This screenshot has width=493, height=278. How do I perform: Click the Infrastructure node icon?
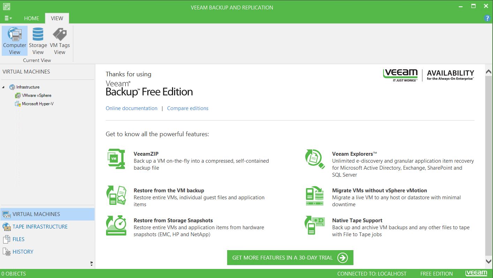12,87
